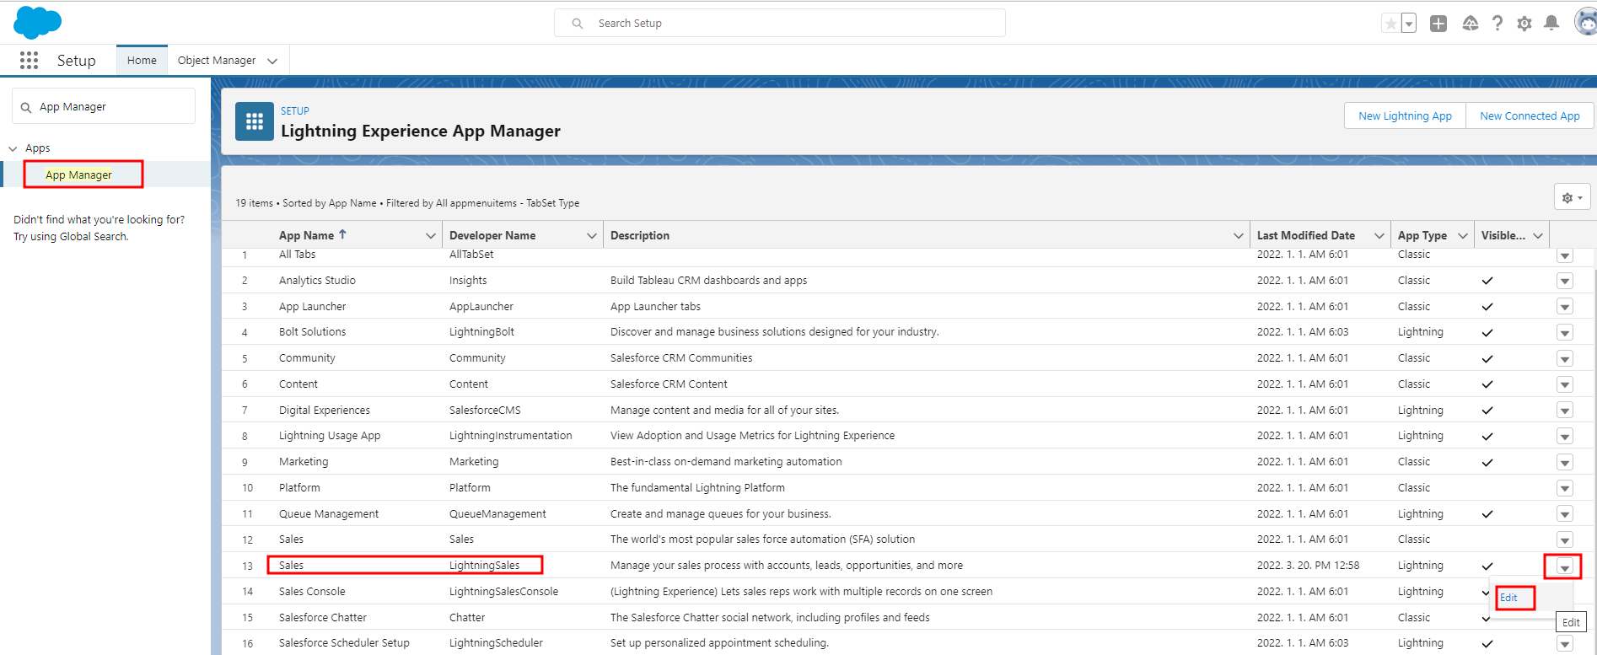Viewport: 1597px width, 655px height.
Task: Click the LightningInstrumentation developer name
Action: click(510, 436)
